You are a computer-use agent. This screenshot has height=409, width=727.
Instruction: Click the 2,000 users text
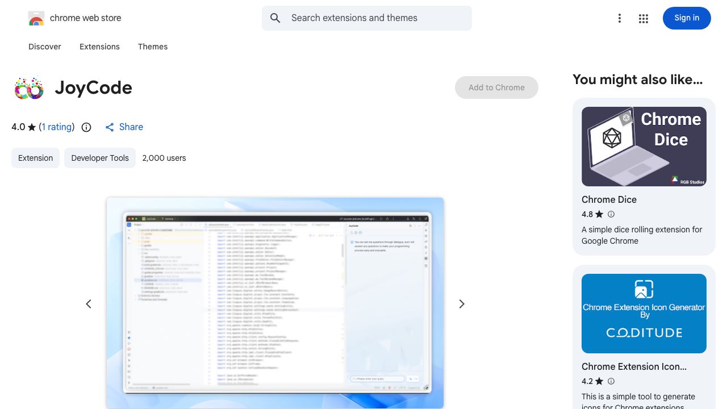coord(164,158)
